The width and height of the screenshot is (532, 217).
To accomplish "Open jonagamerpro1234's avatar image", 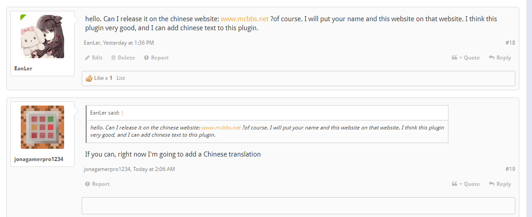I will (x=42, y=127).
